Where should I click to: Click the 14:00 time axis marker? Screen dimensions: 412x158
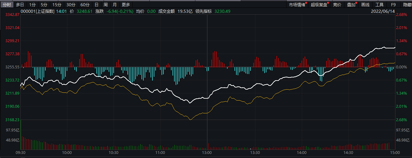click(x=302, y=153)
